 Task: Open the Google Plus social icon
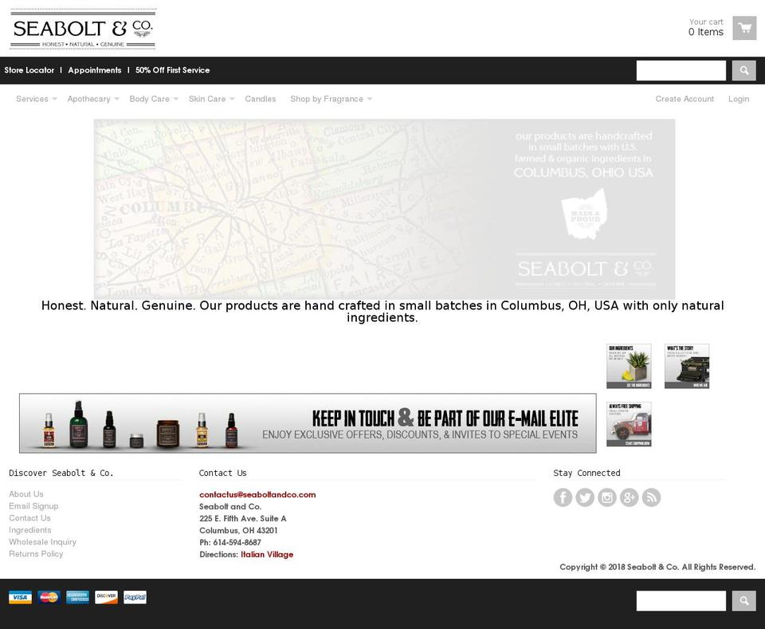[630, 497]
